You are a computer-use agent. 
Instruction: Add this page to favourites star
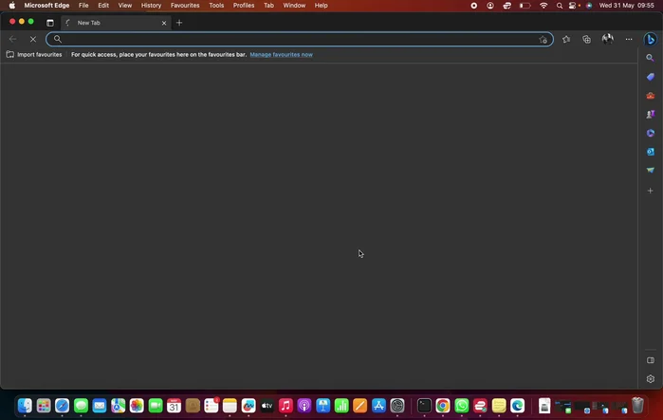point(543,40)
